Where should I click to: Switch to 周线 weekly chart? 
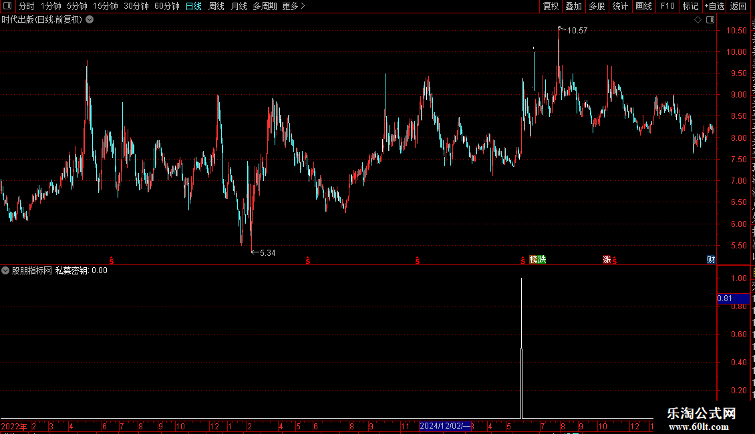point(216,6)
